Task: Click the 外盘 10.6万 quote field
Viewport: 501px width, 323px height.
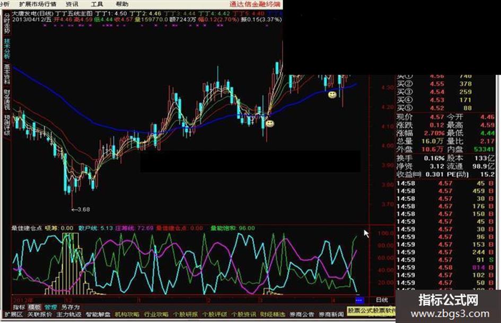Action: (x=420, y=149)
